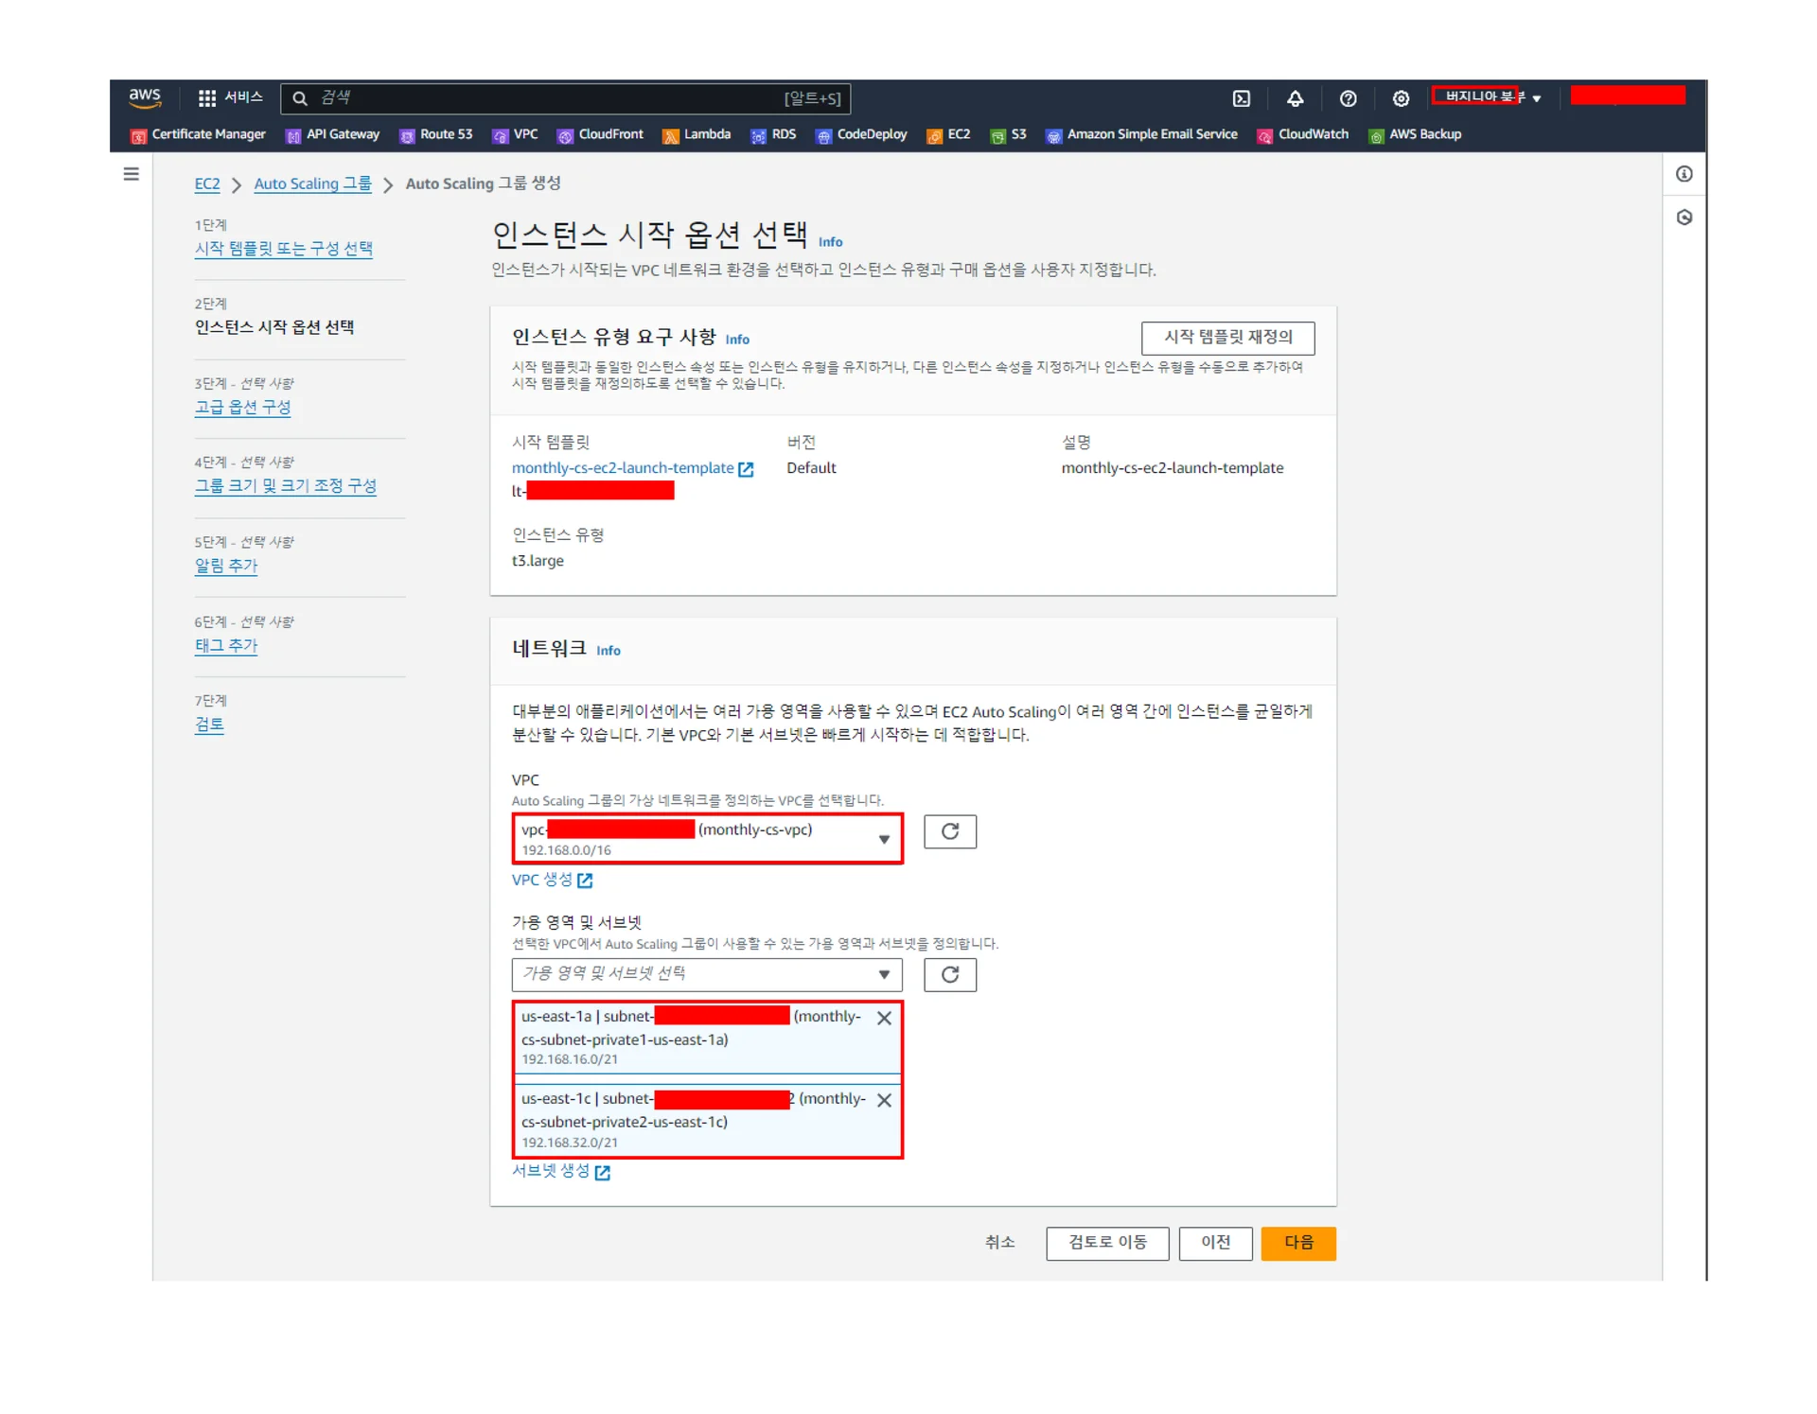Open the settings gear icon
This screenshot has height=1414, width=1817.
click(1401, 98)
